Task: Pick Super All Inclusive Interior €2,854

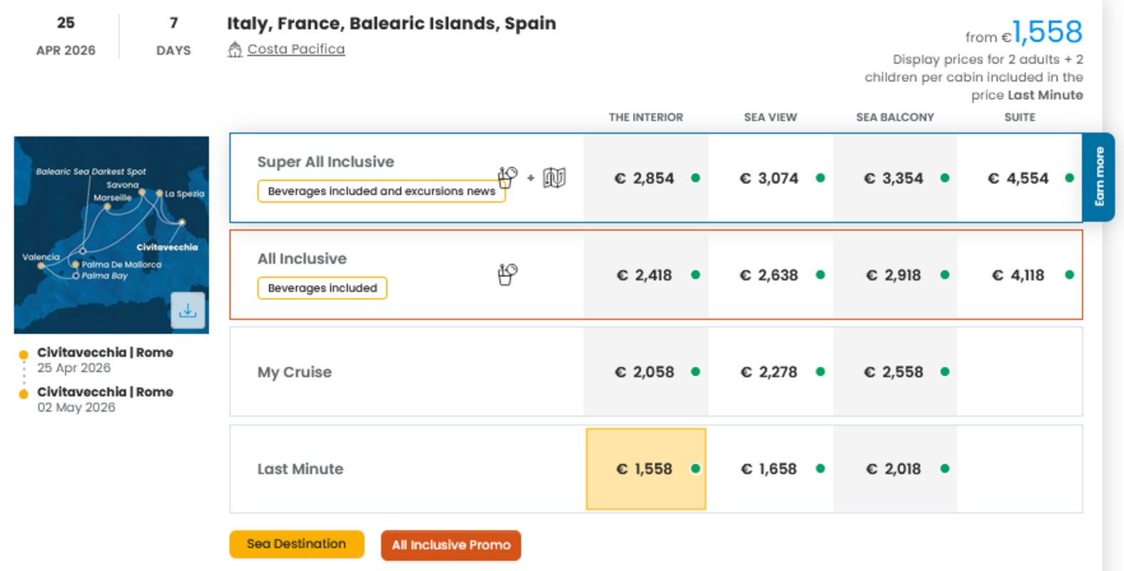Action: [x=645, y=178]
